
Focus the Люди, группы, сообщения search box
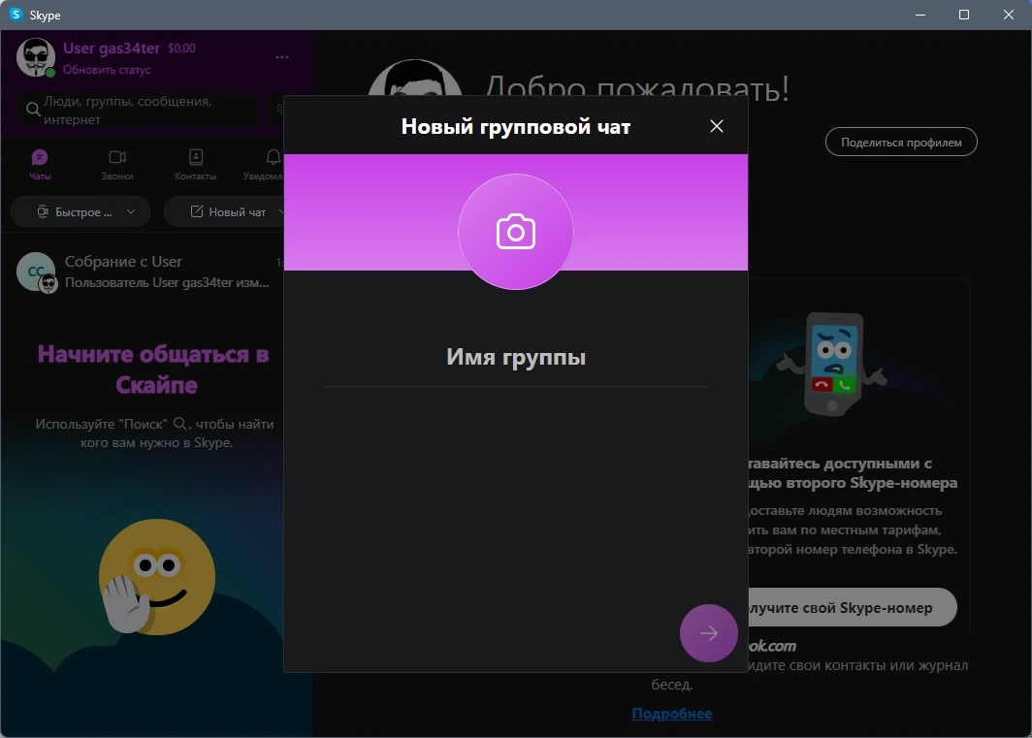[138, 110]
